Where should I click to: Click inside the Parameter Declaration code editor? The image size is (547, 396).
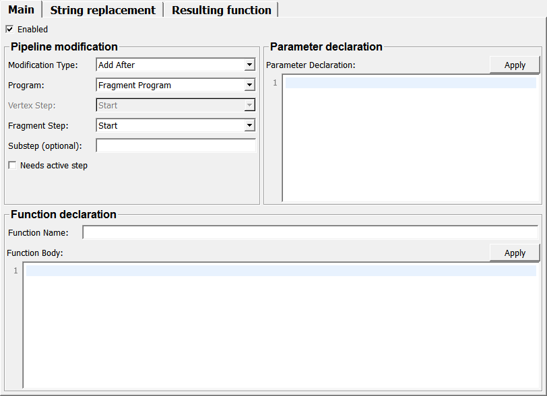(411, 141)
